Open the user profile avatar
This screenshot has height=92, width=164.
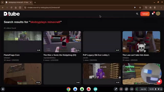coord(158,14)
